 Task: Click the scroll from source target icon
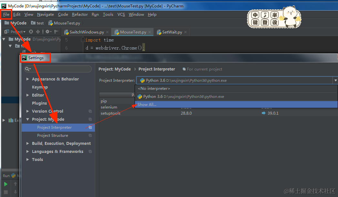(x=31, y=32)
